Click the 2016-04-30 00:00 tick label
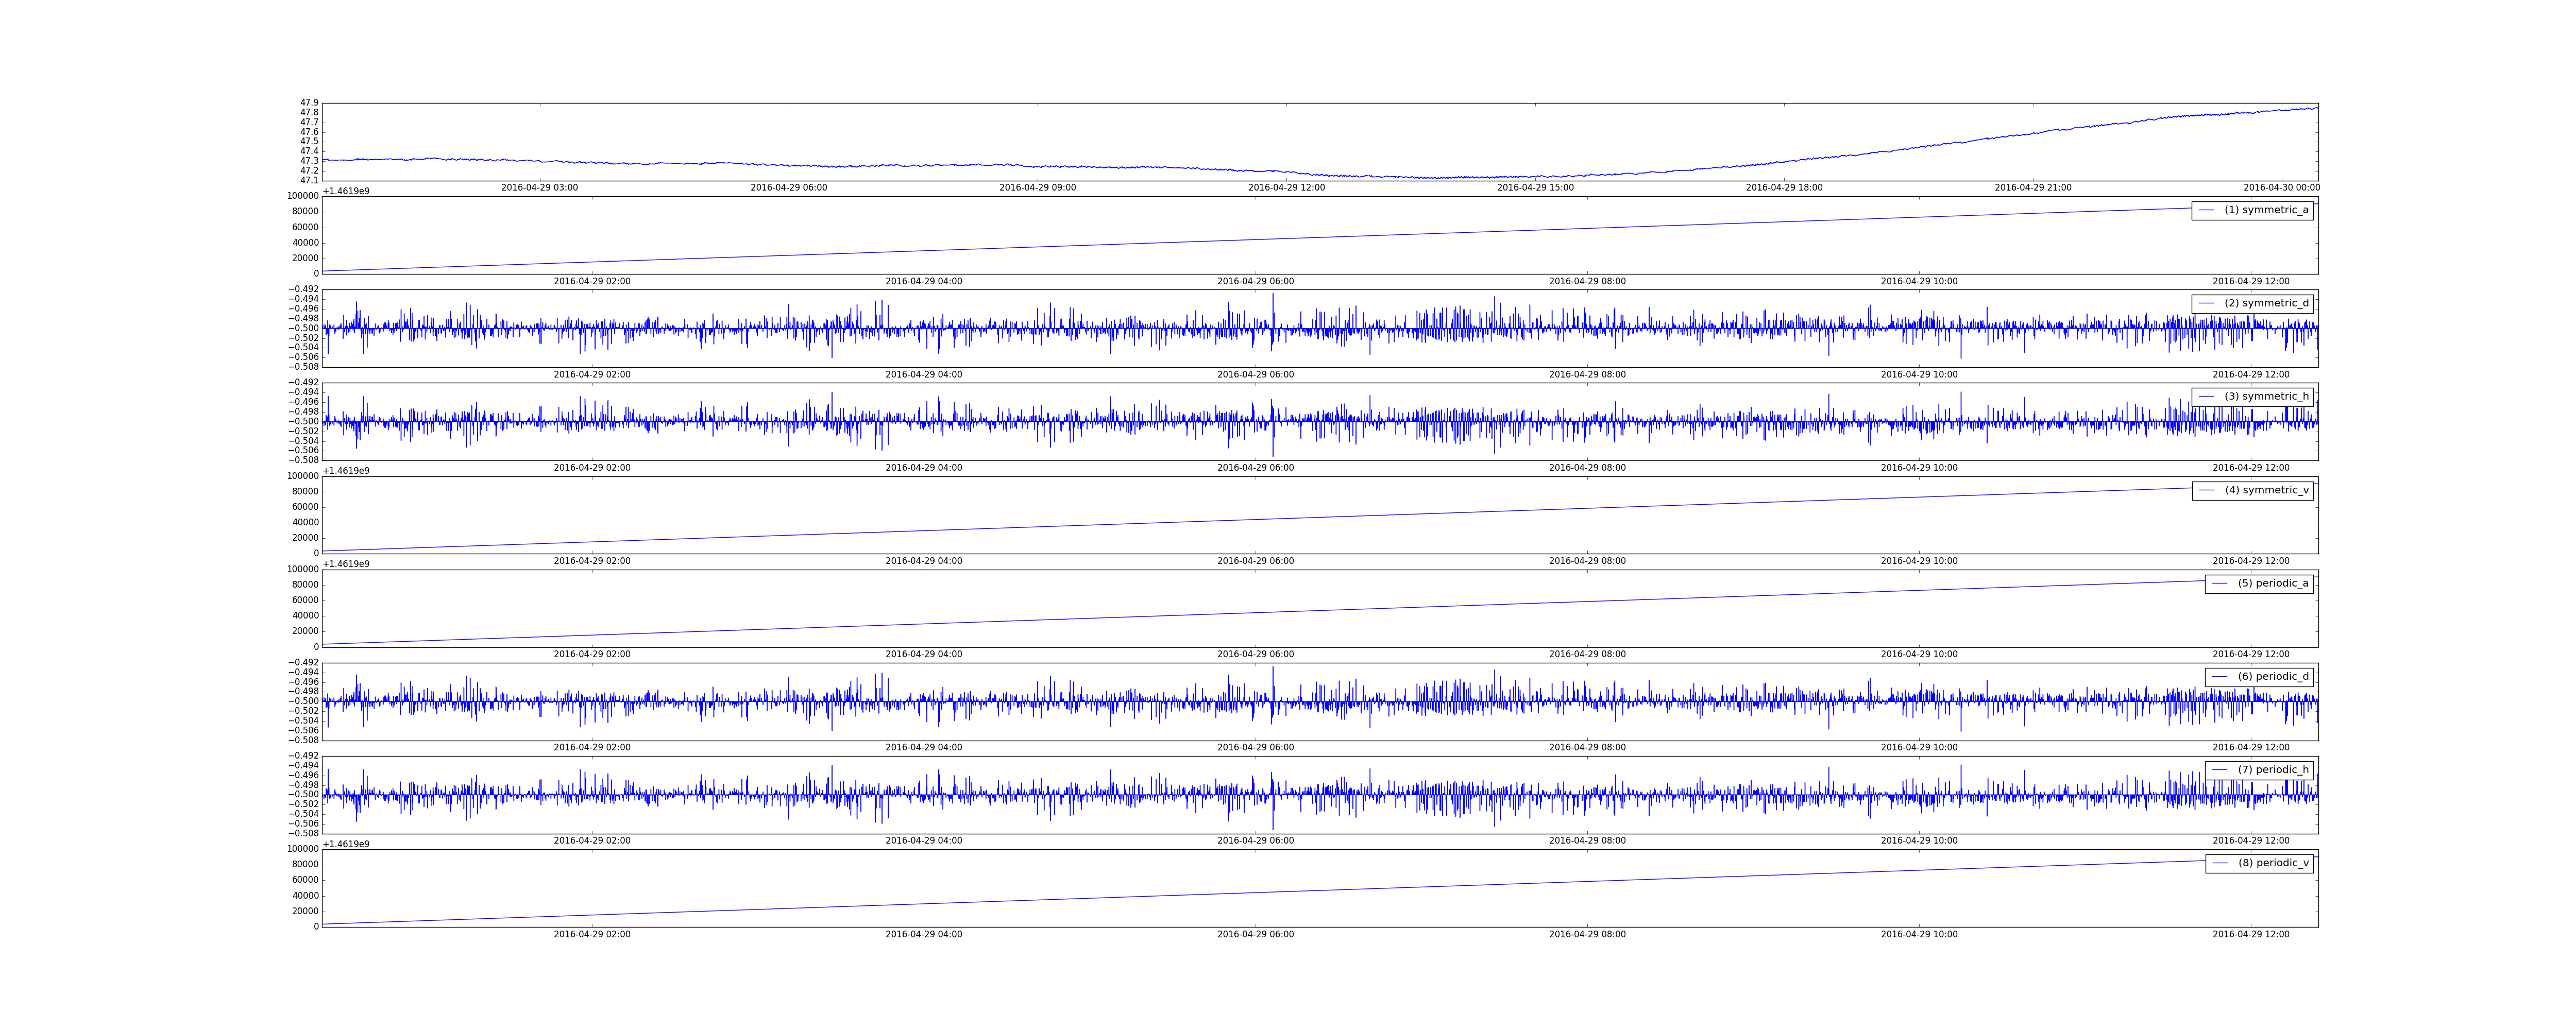Screen dimensions: 2576x1030 coord(2281,188)
